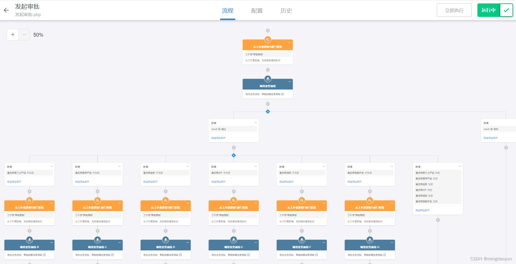Click search icon on 从工作表获取C部门审批 node
The width and height of the screenshot is (516, 264).
coord(97,201)
